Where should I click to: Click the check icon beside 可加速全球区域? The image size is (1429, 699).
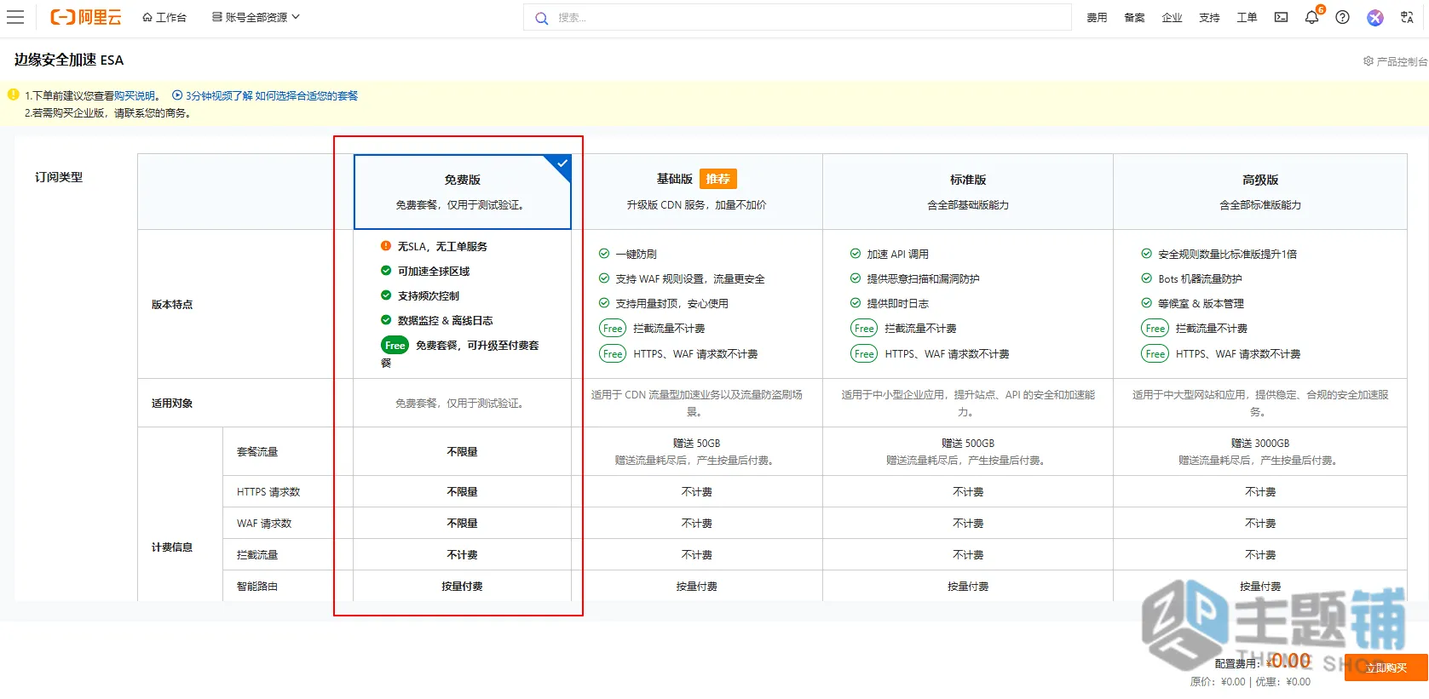[386, 271]
